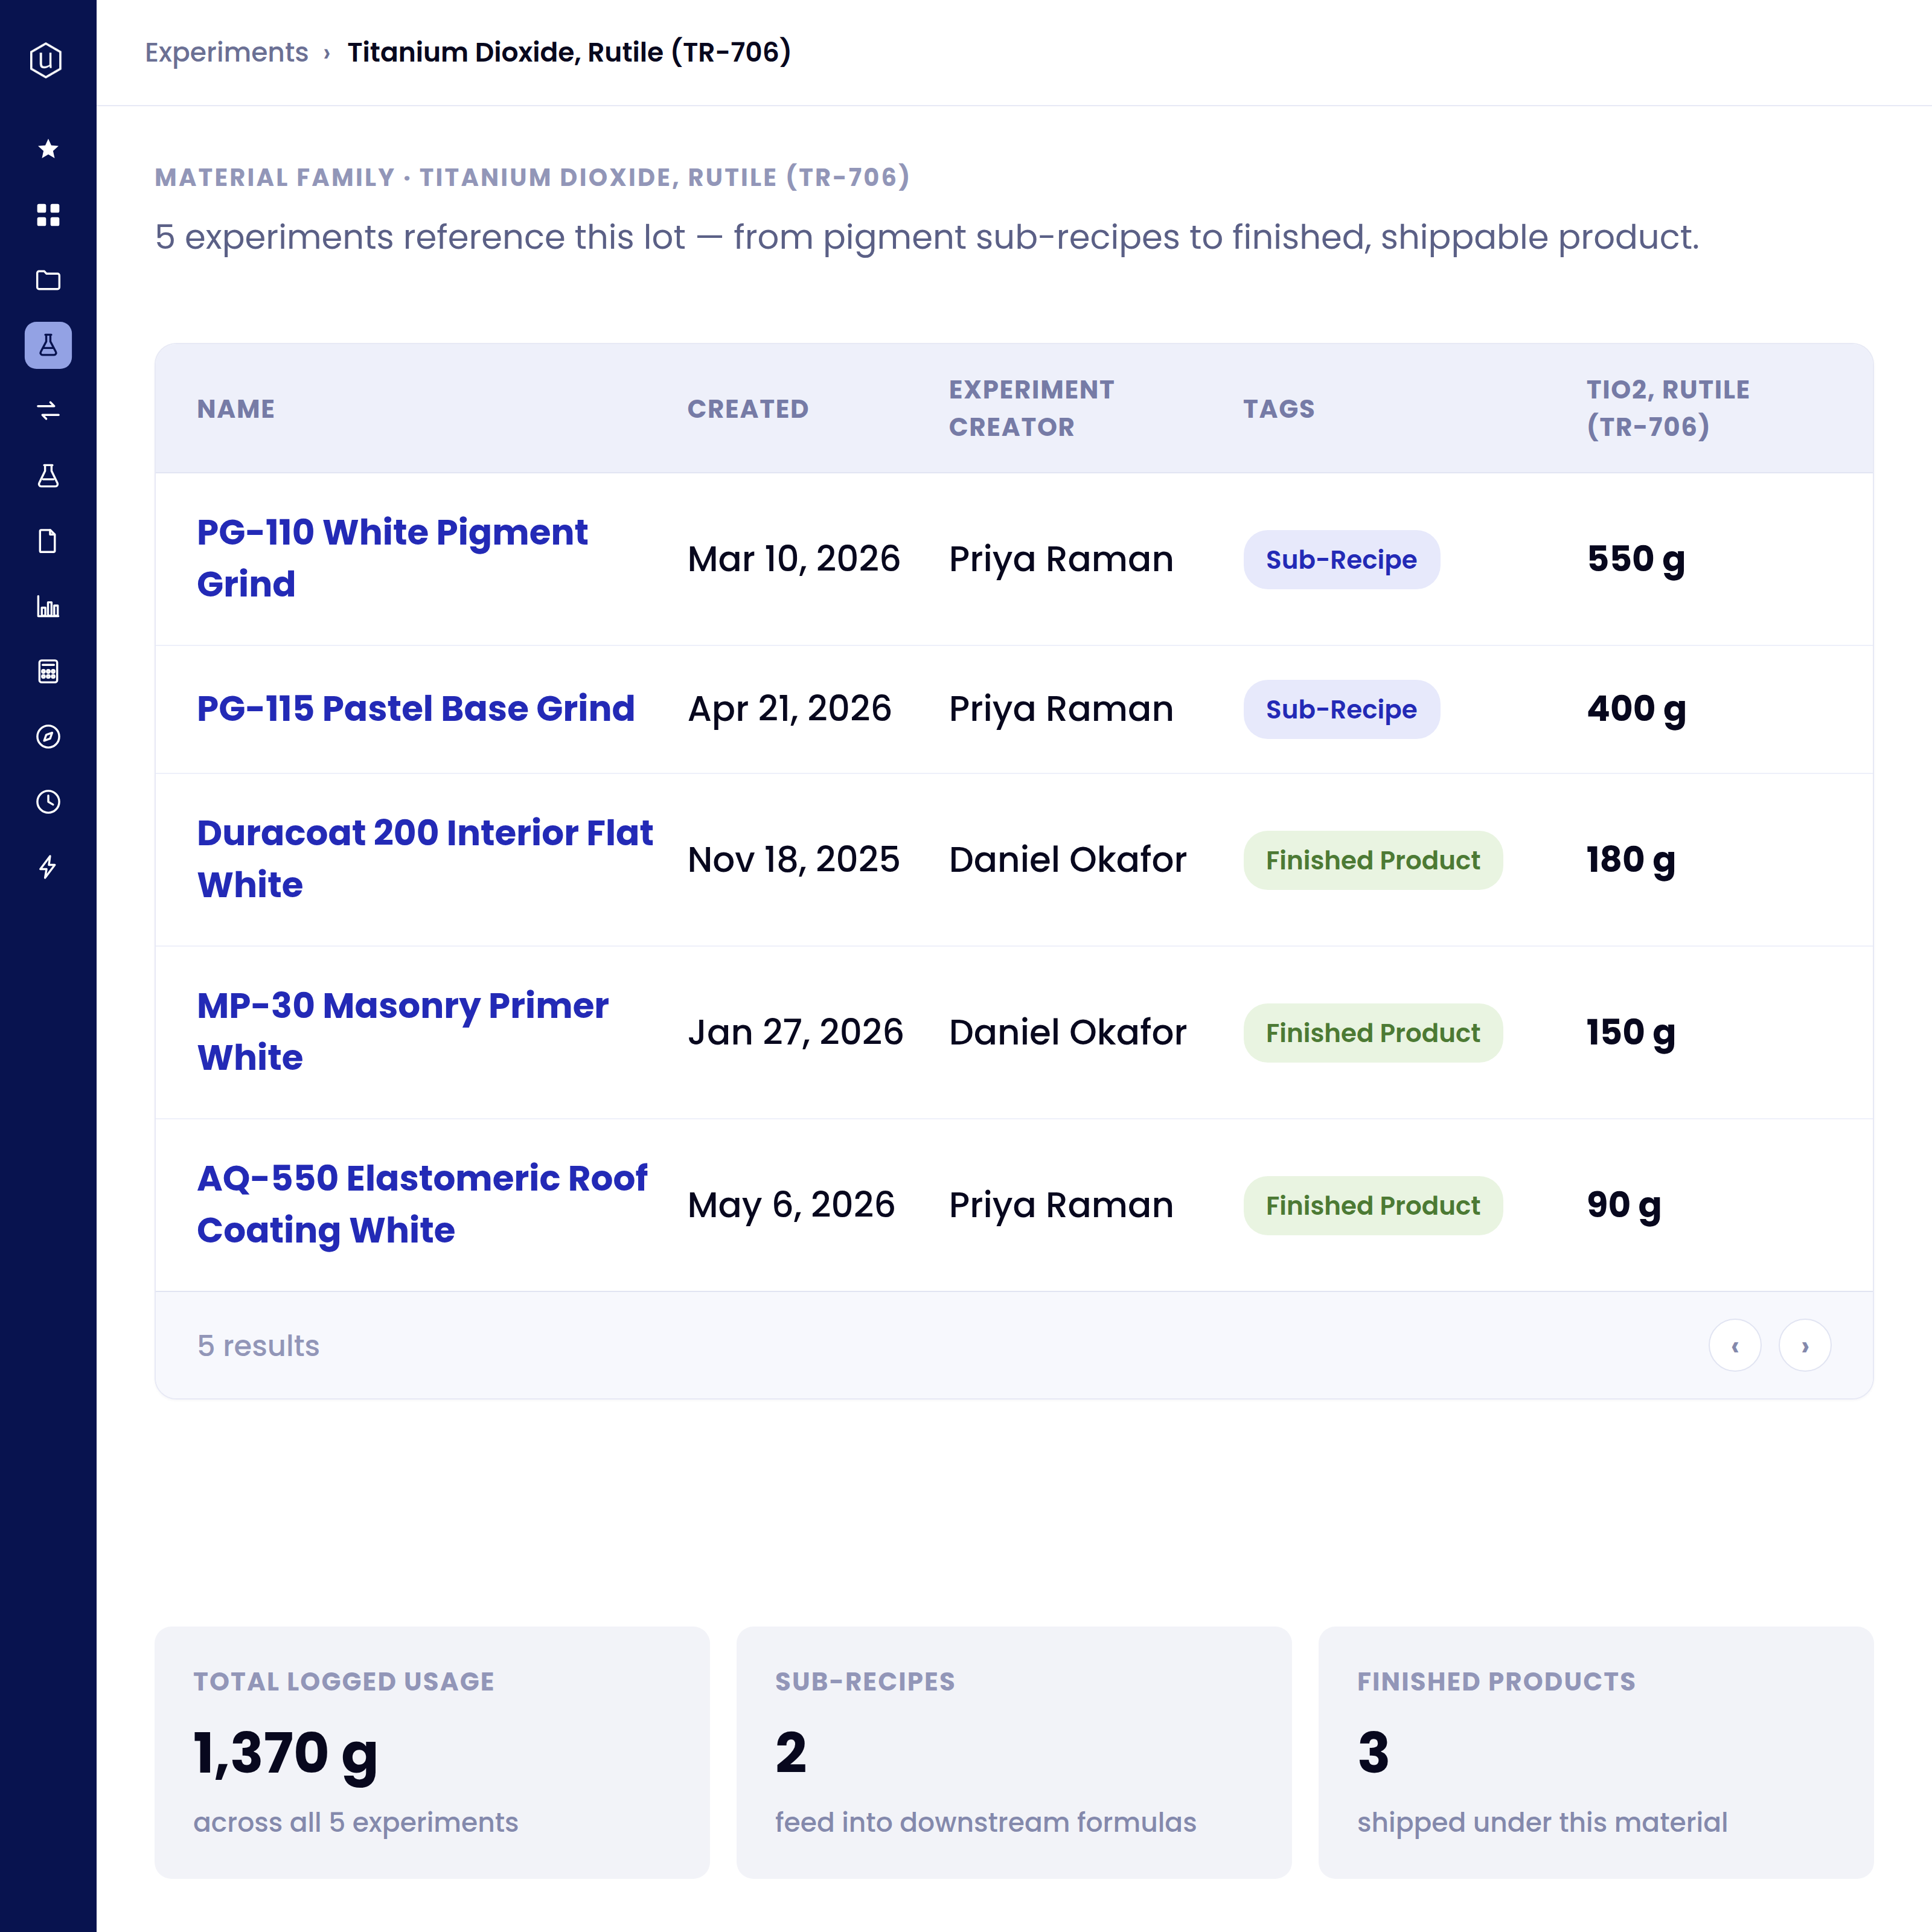Viewport: 1932px width, 1932px height.
Task: Open PG-110 White Pigment Grind experiment
Action: point(392,558)
